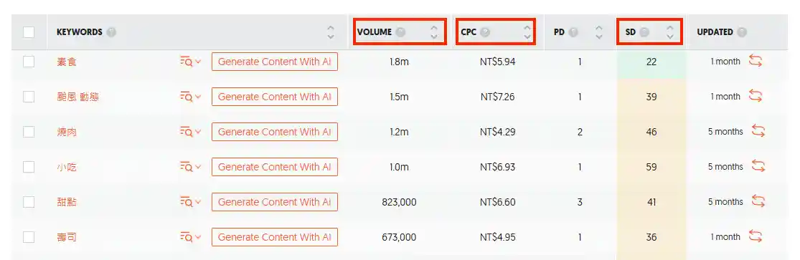800x260 pixels.
Task: Generate Content With AI for 燒肉
Action: click(275, 132)
